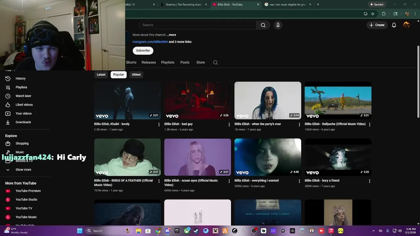Image resolution: width=420 pixels, height=236 pixels.
Task: Open options menu for lovely video
Action: pyautogui.click(x=159, y=125)
